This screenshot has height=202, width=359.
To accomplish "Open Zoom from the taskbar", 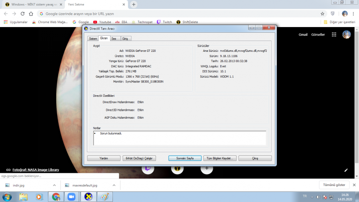I will 72,197.
